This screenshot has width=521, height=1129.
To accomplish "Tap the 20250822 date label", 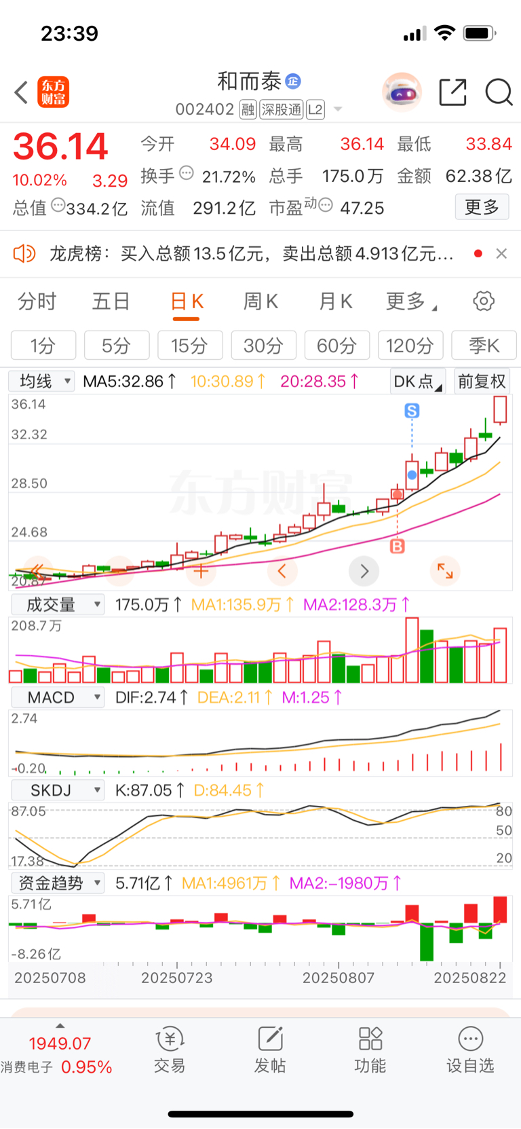I will coord(470,978).
